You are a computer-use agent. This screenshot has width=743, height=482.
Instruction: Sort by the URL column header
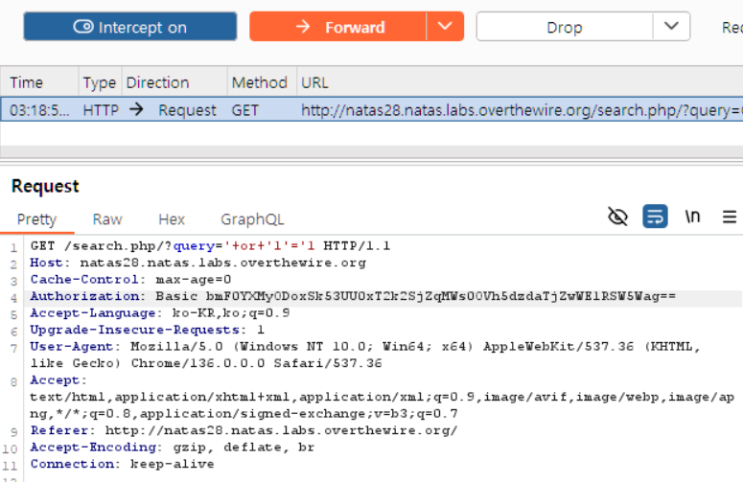[x=314, y=82]
